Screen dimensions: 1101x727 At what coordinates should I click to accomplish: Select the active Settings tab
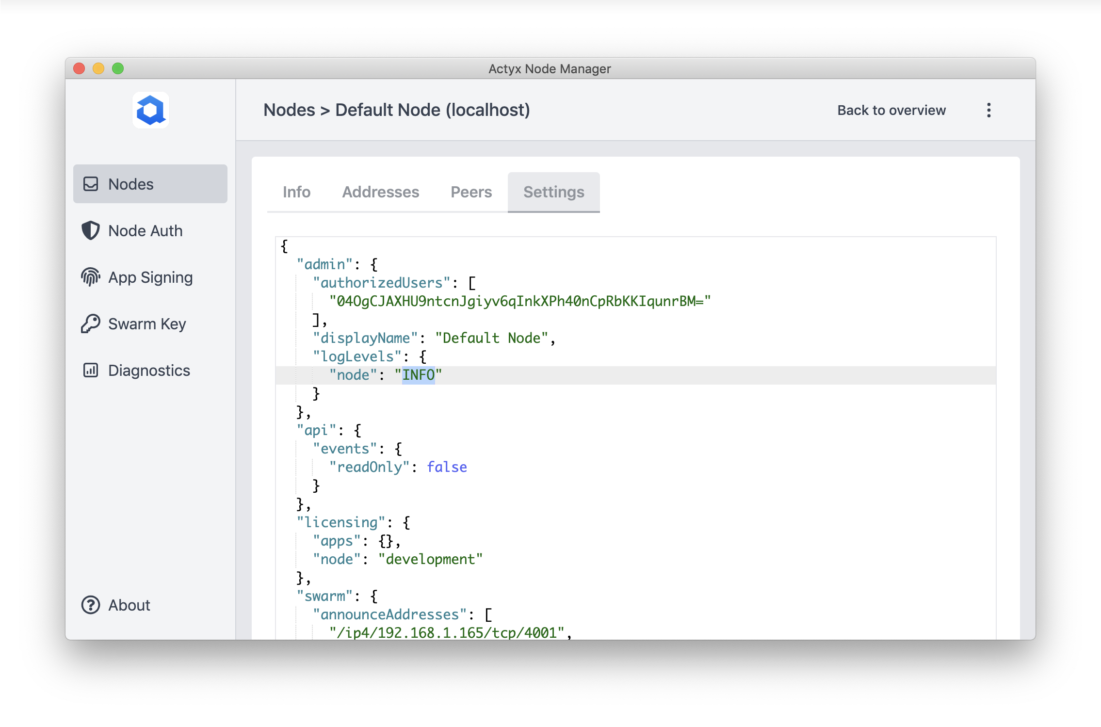554,192
